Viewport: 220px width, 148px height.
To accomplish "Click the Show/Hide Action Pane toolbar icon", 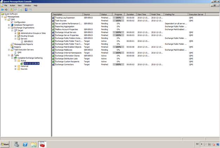I will tap(30, 10).
